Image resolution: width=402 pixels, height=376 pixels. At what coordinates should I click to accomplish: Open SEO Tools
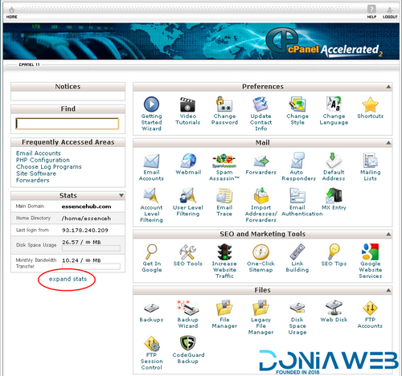tap(188, 255)
